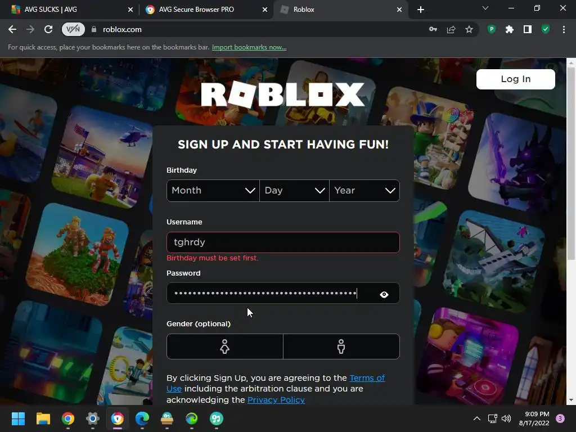Click the browser forward arrow
The image size is (576, 432).
coord(30,29)
